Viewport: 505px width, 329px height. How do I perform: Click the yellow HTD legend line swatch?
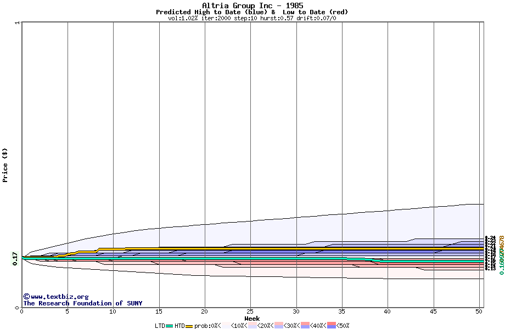click(189, 326)
